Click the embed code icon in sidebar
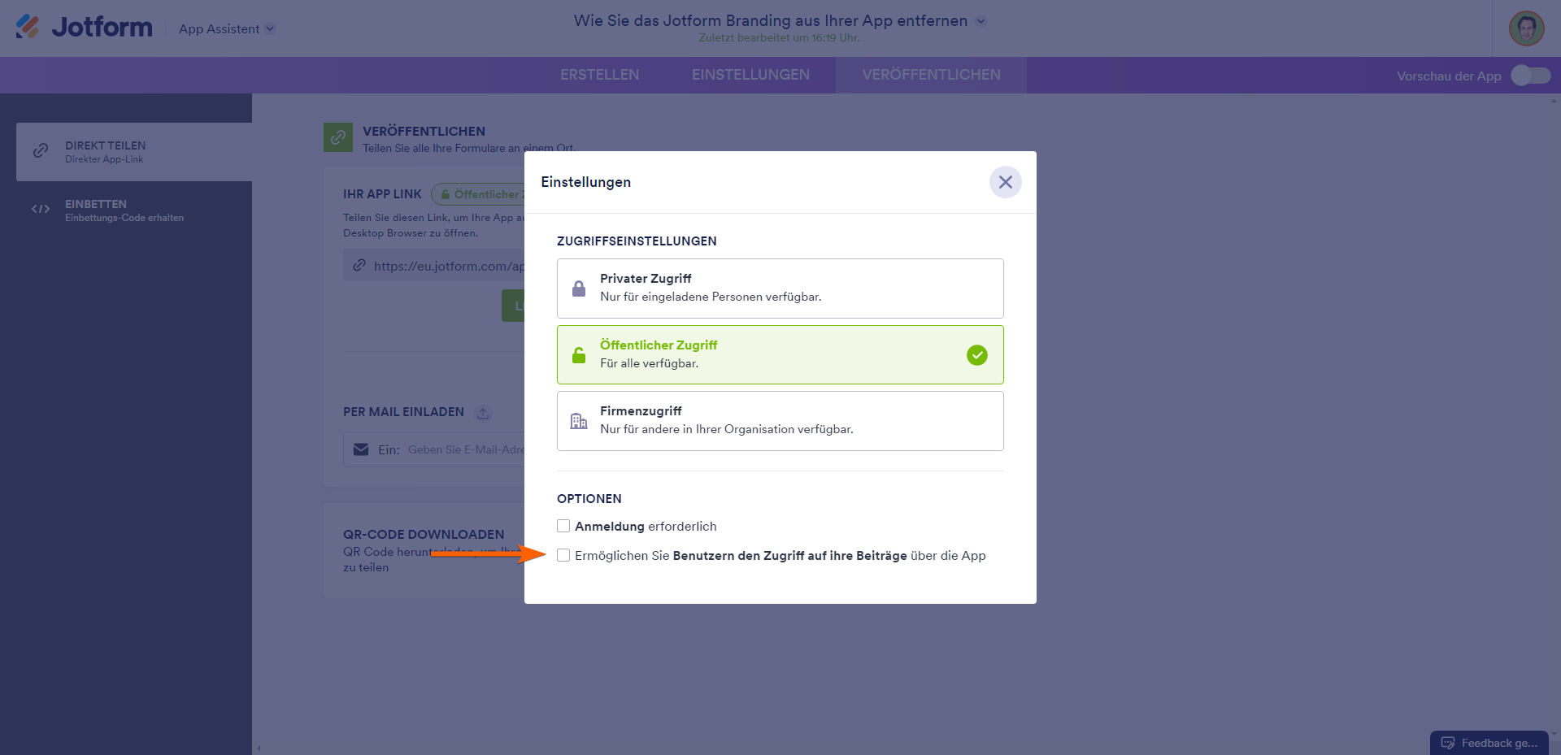1561x755 pixels. [x=41, y=209]
